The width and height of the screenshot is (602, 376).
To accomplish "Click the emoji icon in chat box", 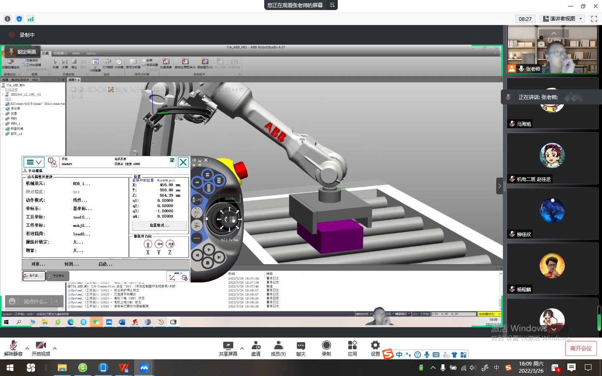I will [x=12, y=301].
